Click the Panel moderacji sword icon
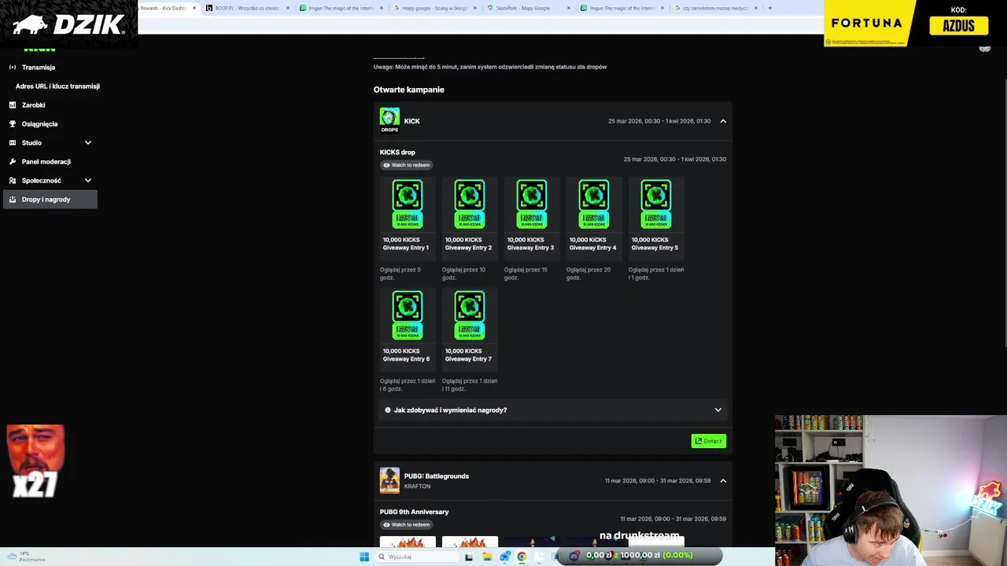This screenshot has width=1007, height=566. tap(13, 161)
